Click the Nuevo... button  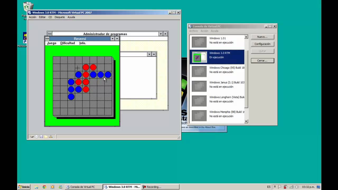pyautogui.click(x=262, y=37)
